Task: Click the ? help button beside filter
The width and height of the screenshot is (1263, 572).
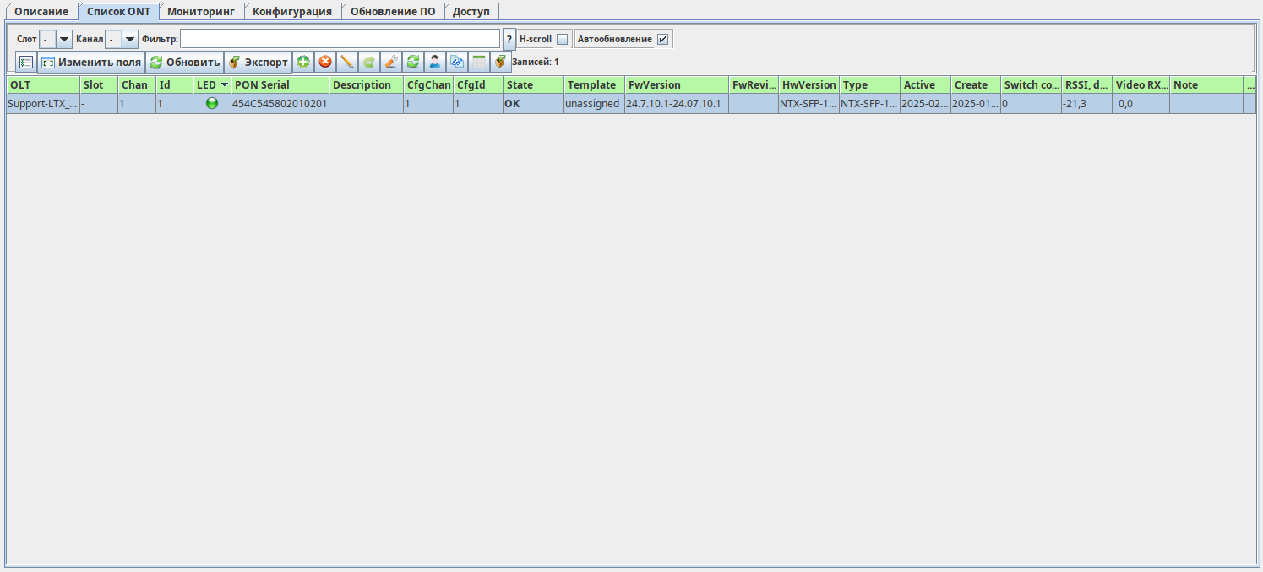Action: (509, 39)
